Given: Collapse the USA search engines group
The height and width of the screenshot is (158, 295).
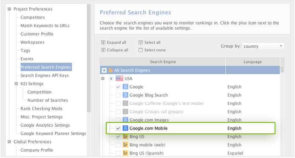Looking at the screenshot, I should (103, 78).
